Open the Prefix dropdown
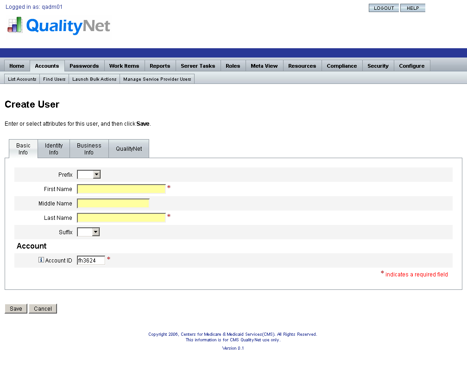 [x=89, y=174]
